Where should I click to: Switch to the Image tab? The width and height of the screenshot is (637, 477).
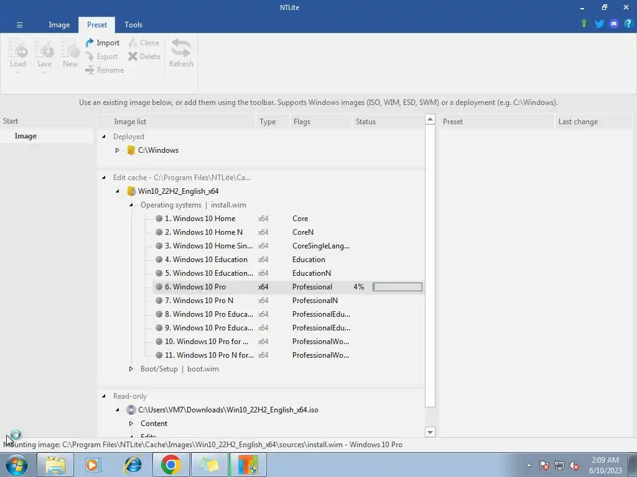tap(59, 25)
